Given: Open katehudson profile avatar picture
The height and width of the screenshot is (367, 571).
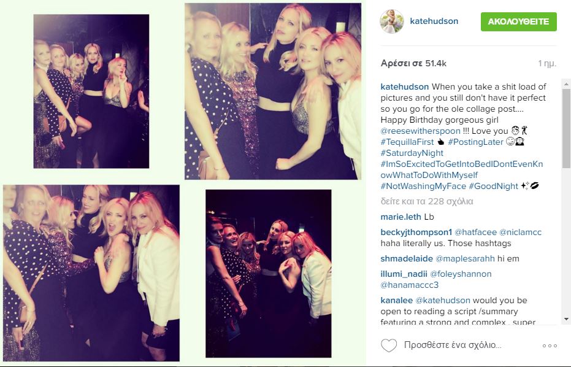Looking at the screenshot, I should (x=392, y=21).
